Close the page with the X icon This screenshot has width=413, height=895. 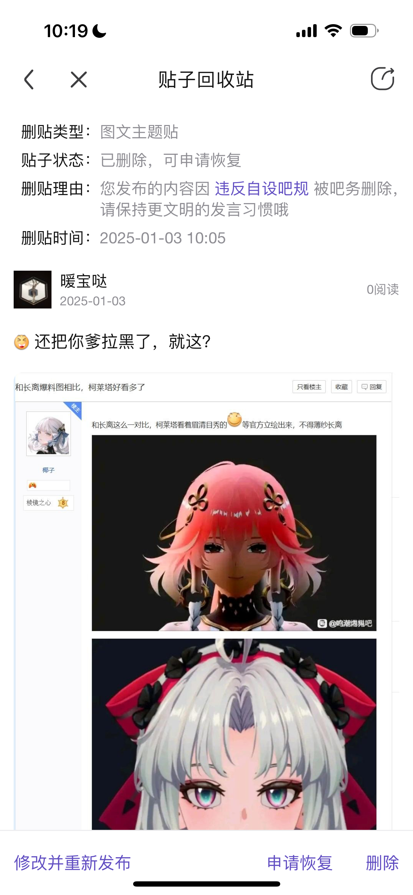point(79,79)
